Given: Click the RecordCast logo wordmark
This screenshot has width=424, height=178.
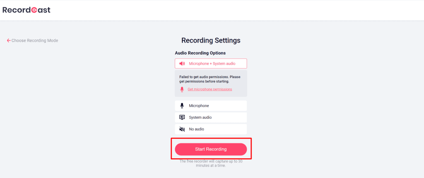Looking at the screenshot, I should pyautogui.click(x=26, y=10).
